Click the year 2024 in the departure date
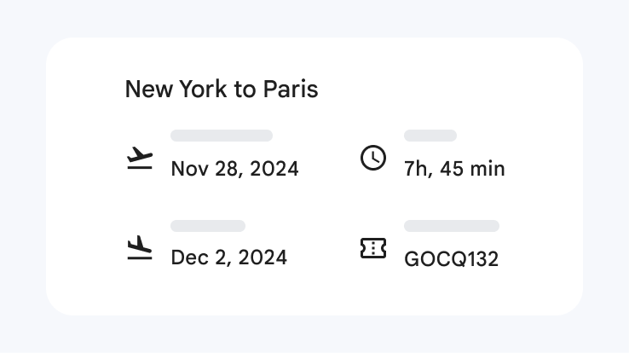This screenshot has height=353, width=629. point(274,169)
